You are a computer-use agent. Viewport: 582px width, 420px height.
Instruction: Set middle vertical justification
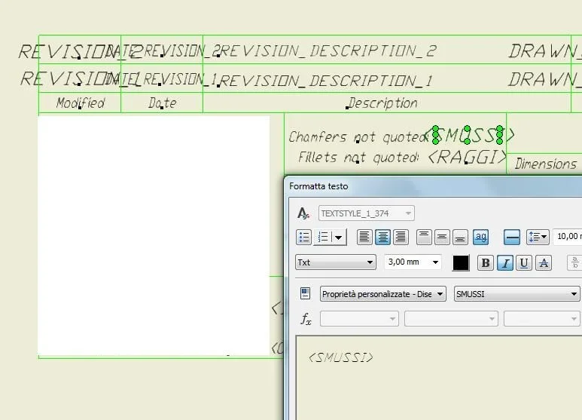point(442,237)
